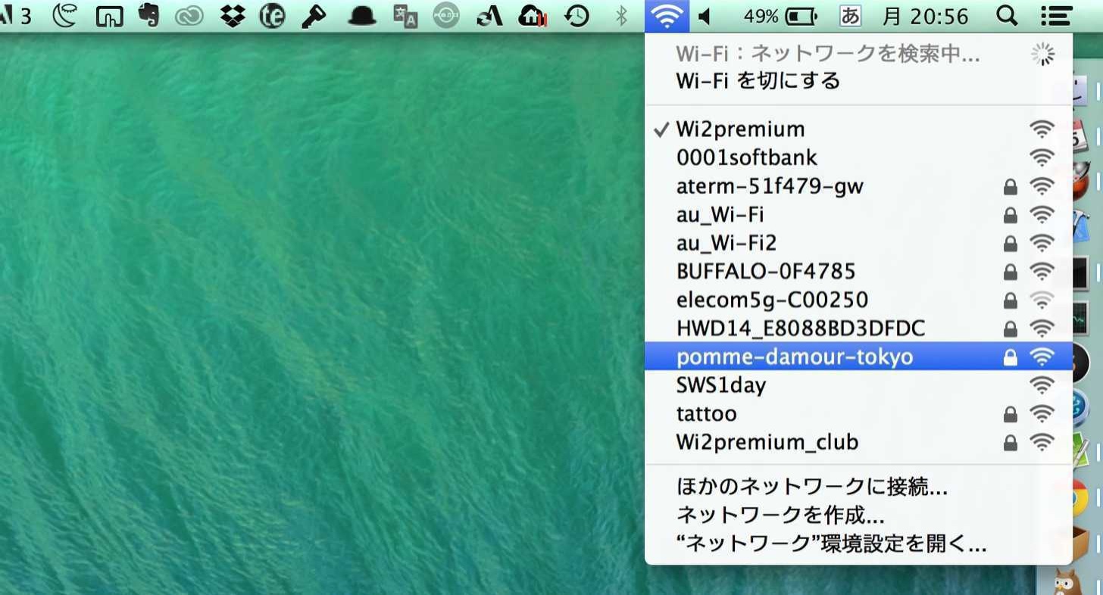This screenshot has width=1103, height=595.
Task: Click the black bowler hat icon
Action: coord(362,17)
